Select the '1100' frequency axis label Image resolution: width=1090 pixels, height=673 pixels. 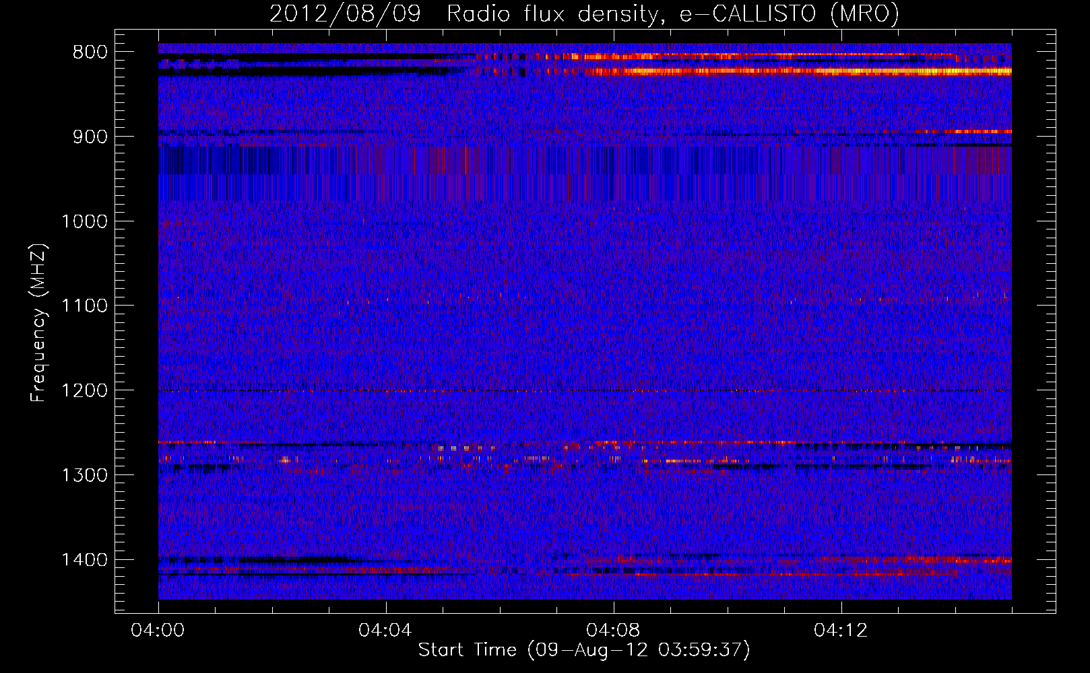(84, 306)
